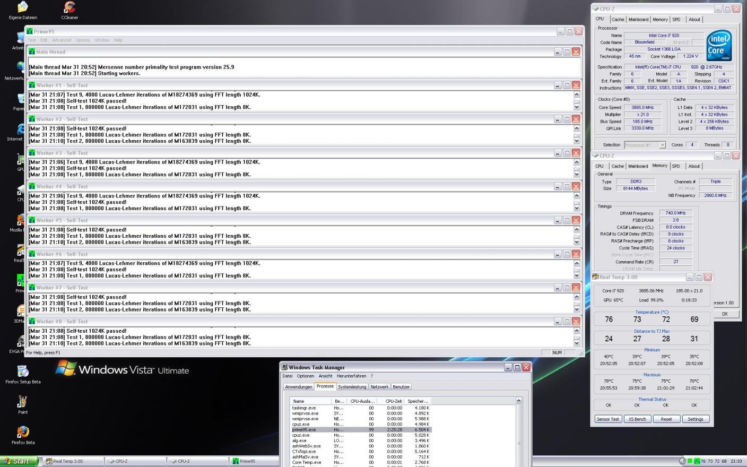This screenshot has height=467, width=747.
Task: Click the Prime95 title bar icon
Action: tap(30, 31)
